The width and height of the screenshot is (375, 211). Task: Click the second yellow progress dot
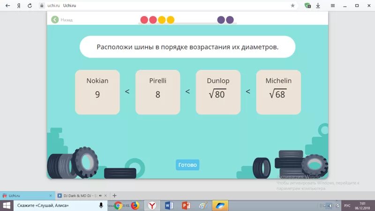click(x=171, y=20)
